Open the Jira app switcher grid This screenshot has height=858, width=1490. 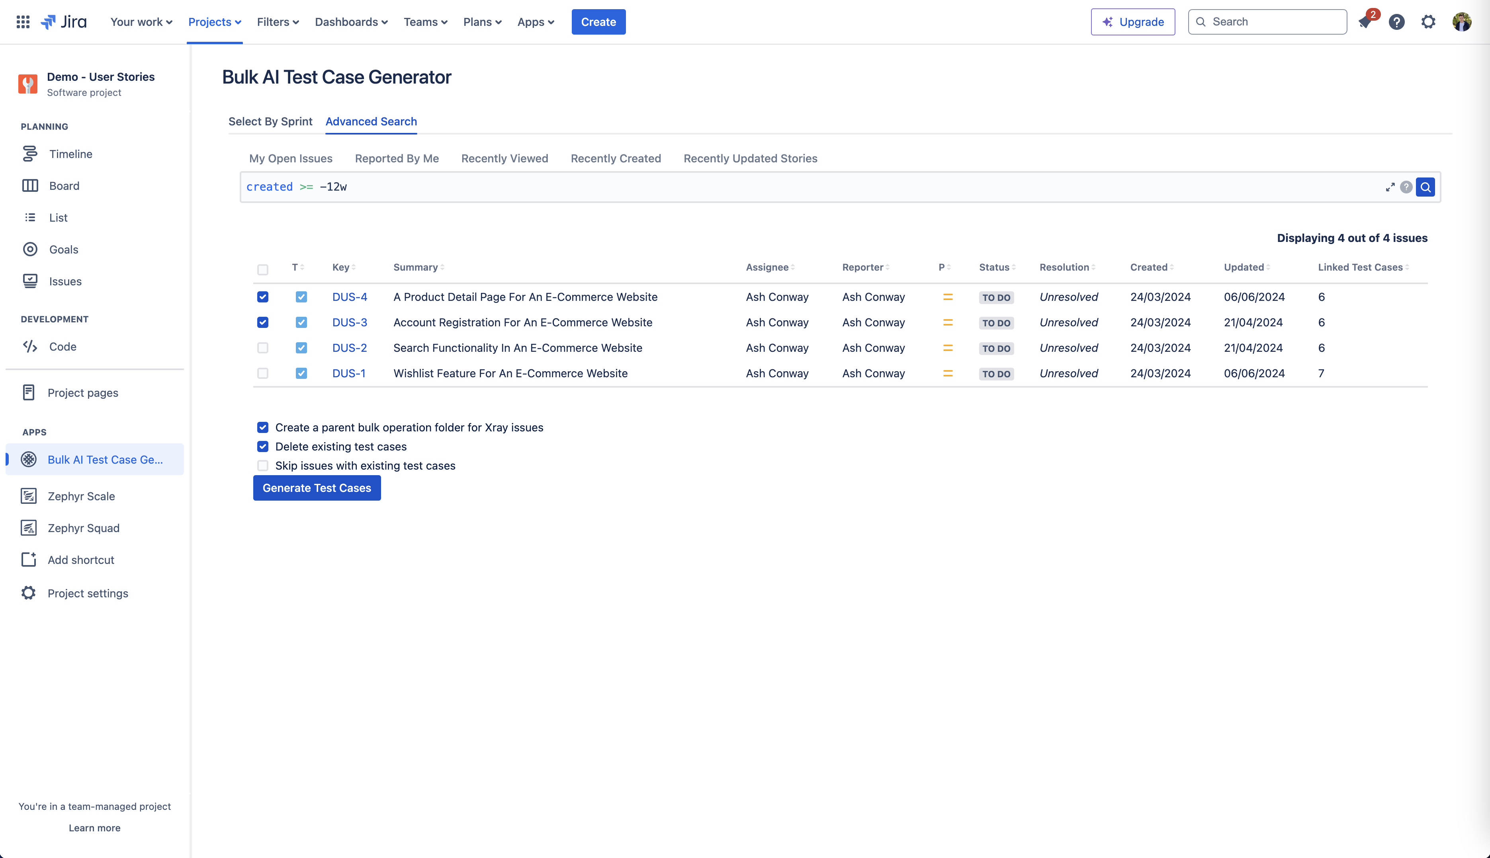pyautogui.click(x=22, y=22)
